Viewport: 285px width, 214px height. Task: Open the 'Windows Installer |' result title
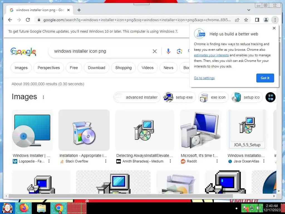(x=31, y=155)
